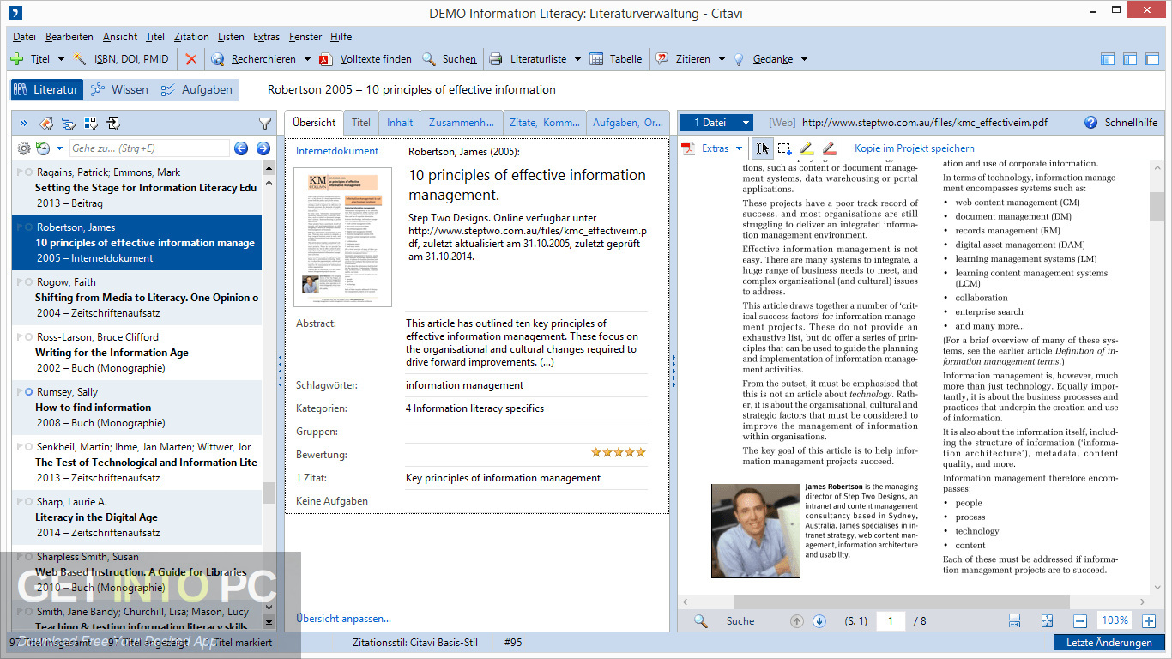1172x659 pixels.
Task: Open the Fenster menu
Action: [x=305, y=37]
